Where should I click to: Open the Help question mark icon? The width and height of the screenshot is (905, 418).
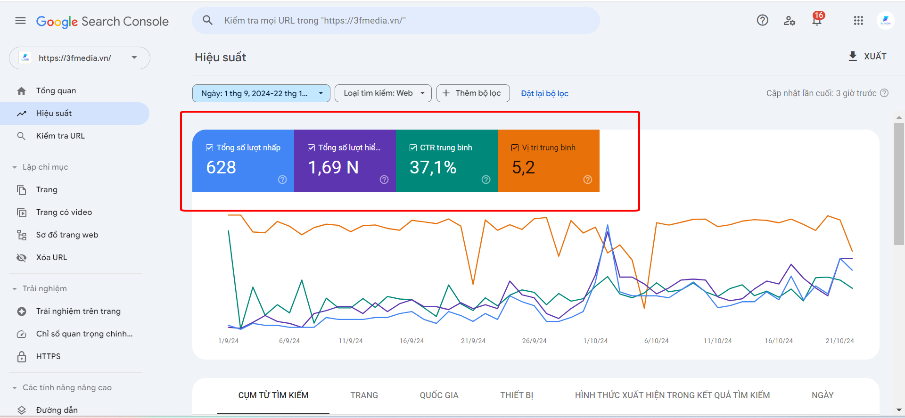click(x=762, y=20)
